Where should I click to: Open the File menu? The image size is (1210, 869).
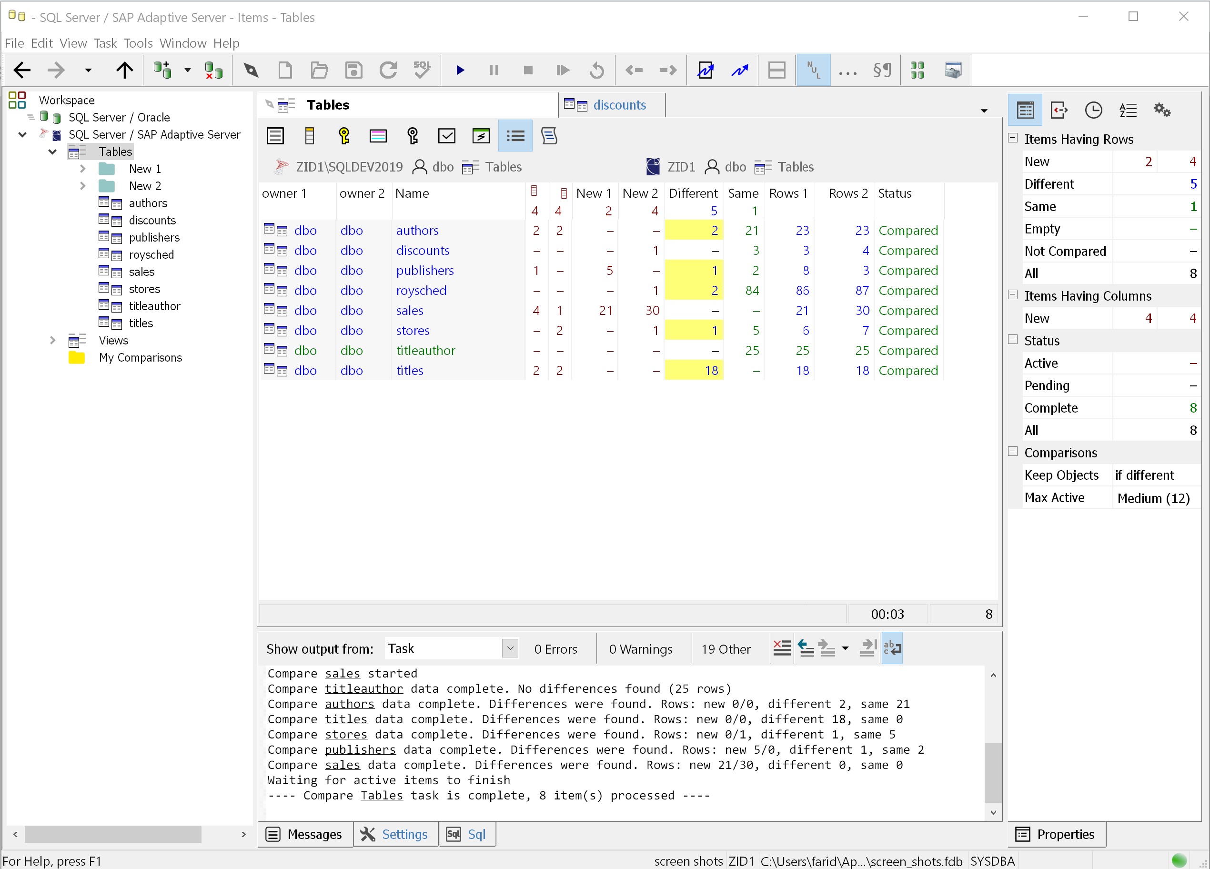tap(14, 43)
